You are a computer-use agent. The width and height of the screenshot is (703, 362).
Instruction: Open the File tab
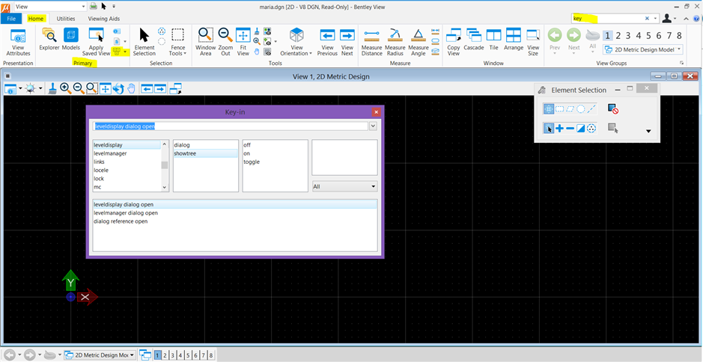[x=11, y=19]
